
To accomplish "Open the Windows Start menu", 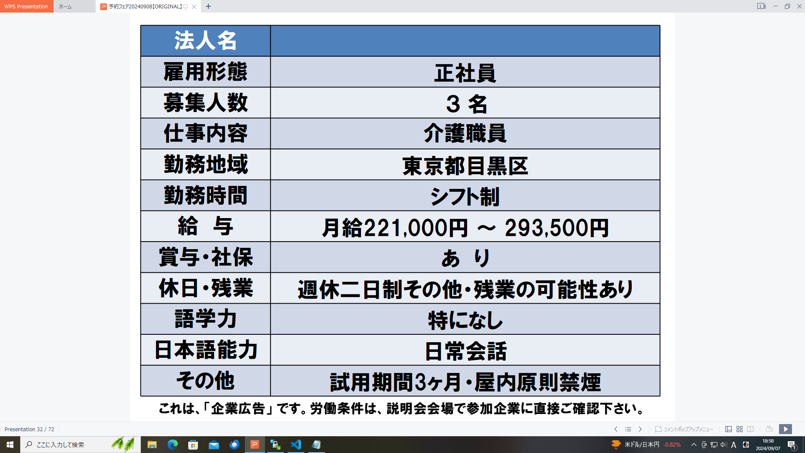I will (10, 445).
